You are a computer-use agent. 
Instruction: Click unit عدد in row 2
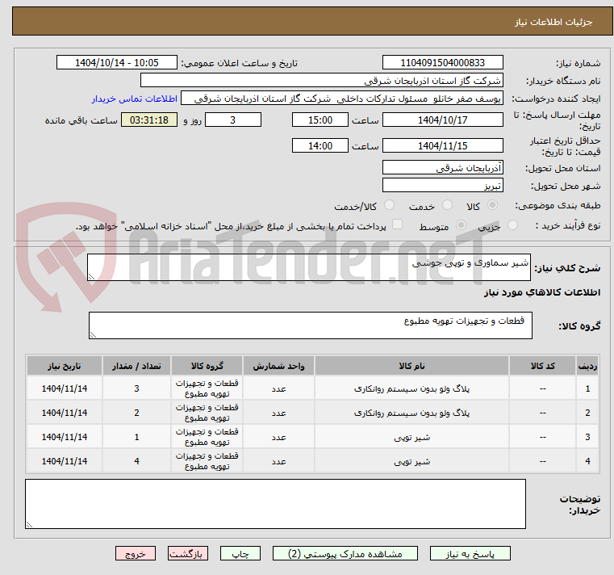click(x=278, y=413)
